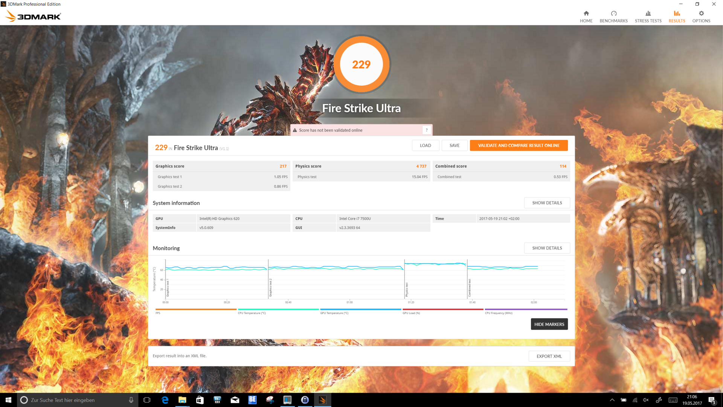Open Stress Tests section

coord(648,17)
